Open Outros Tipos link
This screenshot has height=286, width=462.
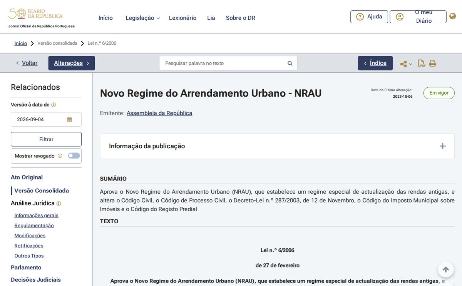click(29, 256)
